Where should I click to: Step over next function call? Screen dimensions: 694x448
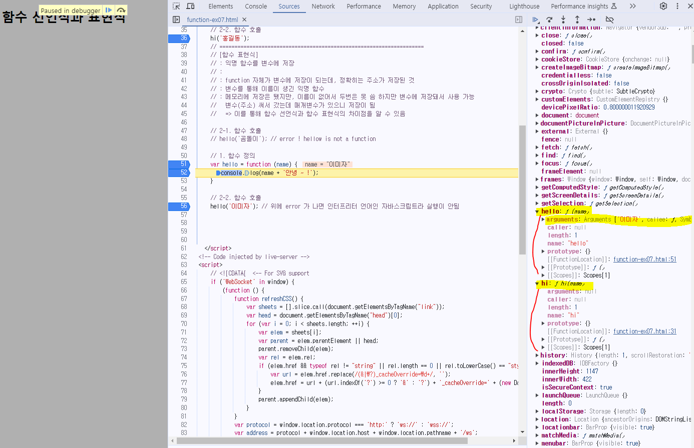click(x=549, y=19)
